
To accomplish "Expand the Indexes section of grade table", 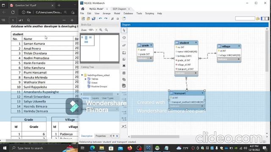I will (151, 58).
